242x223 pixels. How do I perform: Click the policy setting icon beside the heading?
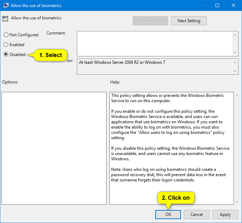click(x=6, y=19)
